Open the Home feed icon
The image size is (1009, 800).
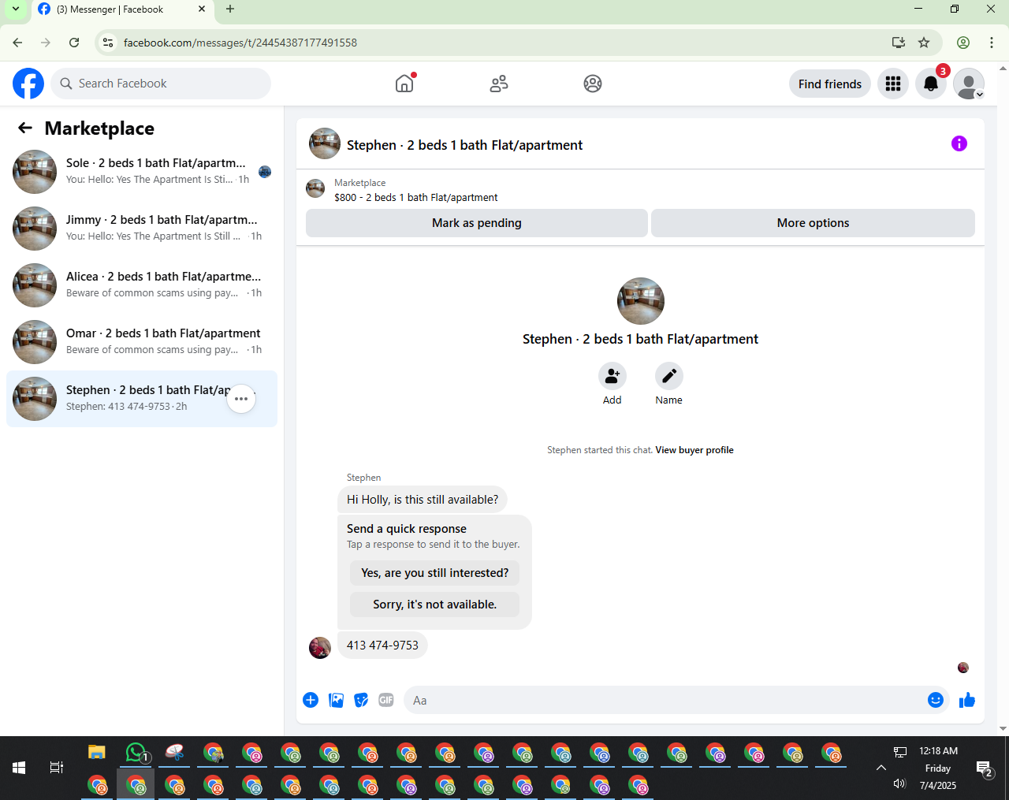[x=404, y=84]
